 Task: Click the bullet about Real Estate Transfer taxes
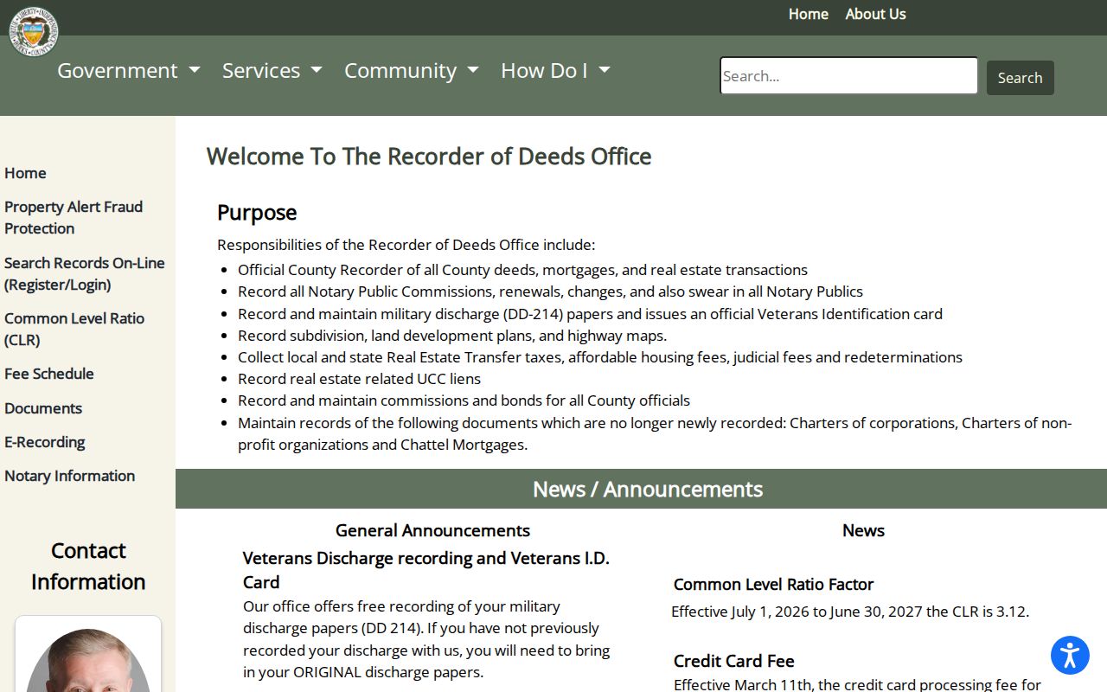600,357
